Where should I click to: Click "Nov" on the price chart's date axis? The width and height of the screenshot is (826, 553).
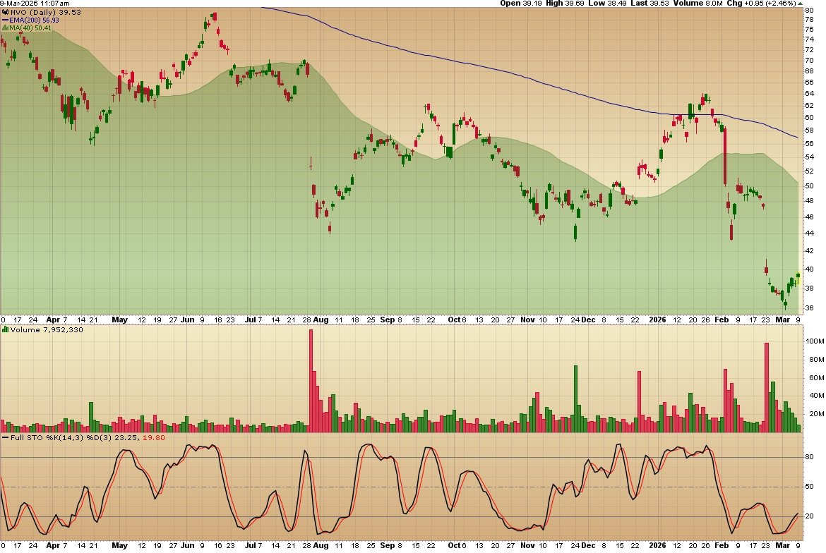527,320
